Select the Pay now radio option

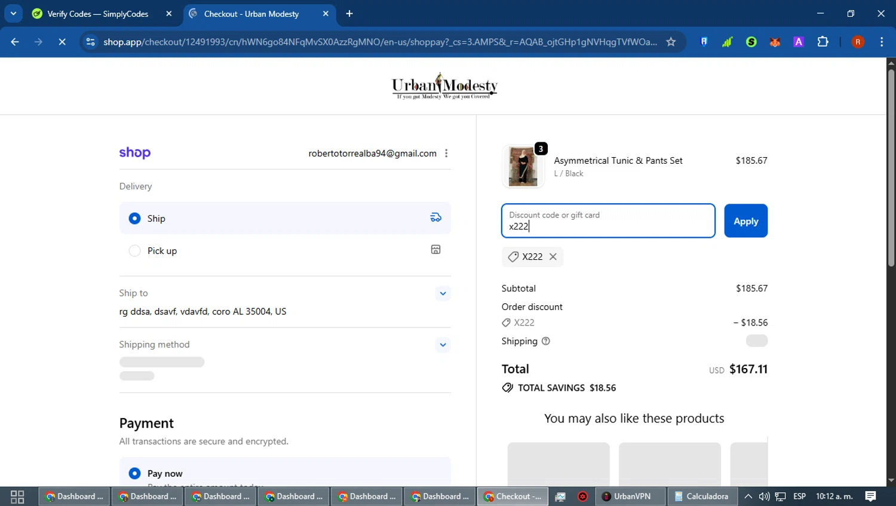(x=135, y=473)
